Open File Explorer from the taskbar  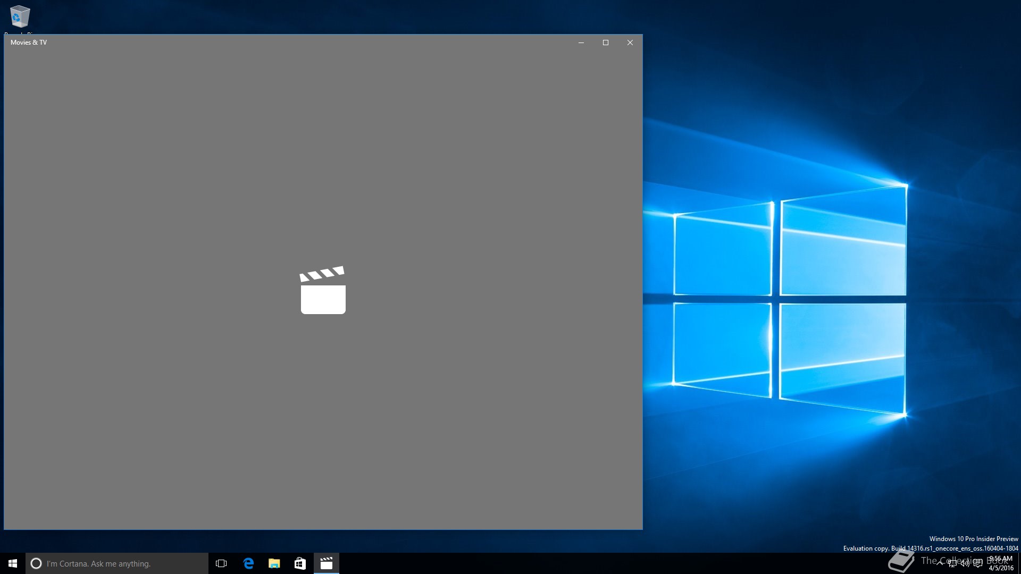(x=274, y=563)
